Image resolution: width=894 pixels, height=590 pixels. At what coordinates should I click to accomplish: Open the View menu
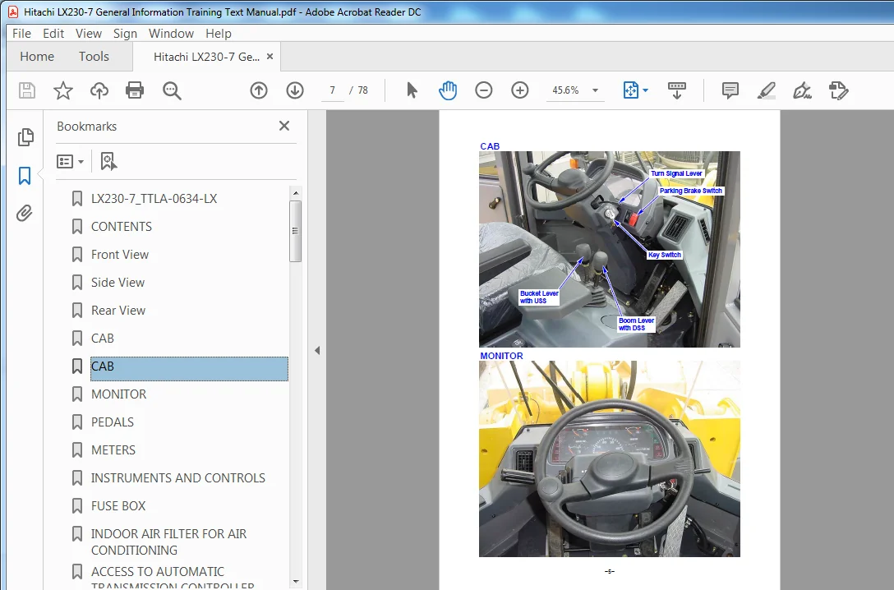coord(89,34)
